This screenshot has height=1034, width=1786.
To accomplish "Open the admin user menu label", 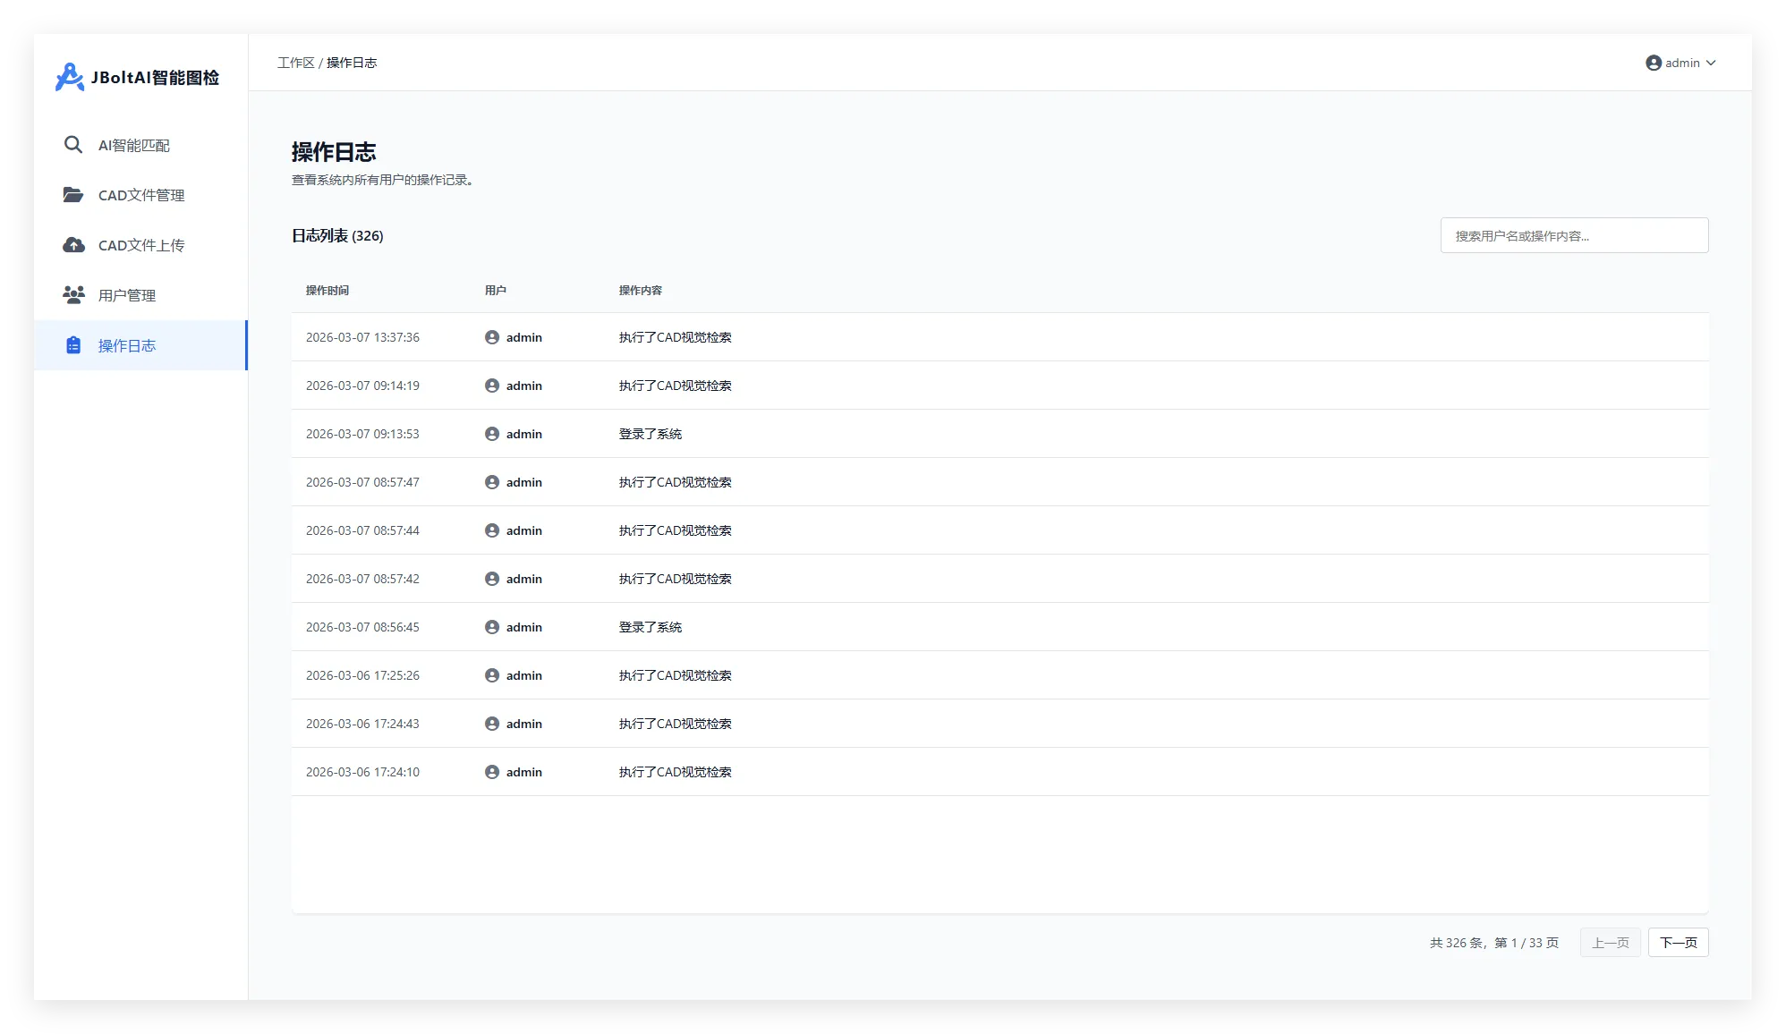I will tap(1682, 63).
